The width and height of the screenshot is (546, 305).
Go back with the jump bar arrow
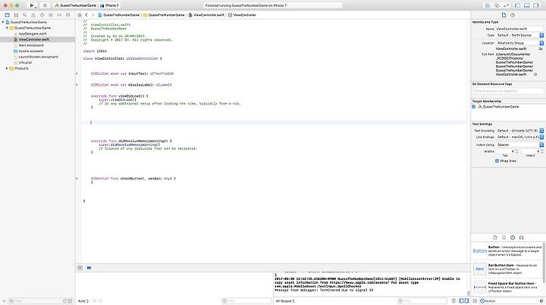[86, 15]
